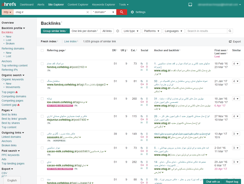Click the info icon next to Live index

tap(78, 41)
